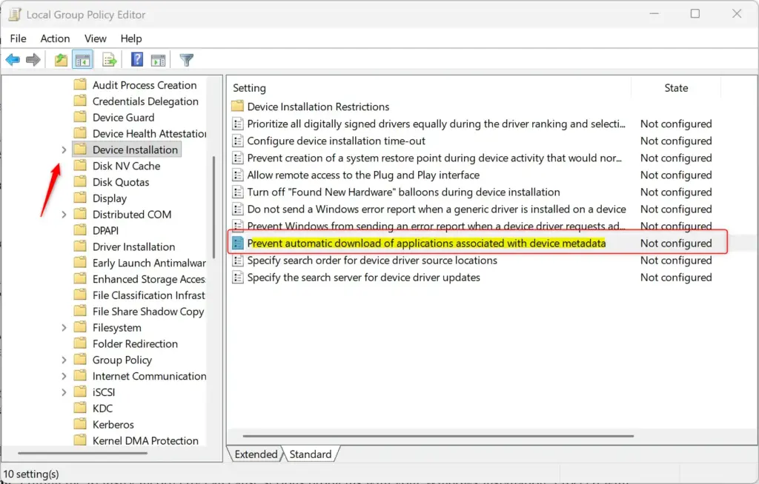Click the tree pane vertical scrollbar thumb
The width and height of the screenshot is (759, 484).
tap(213, 207)
